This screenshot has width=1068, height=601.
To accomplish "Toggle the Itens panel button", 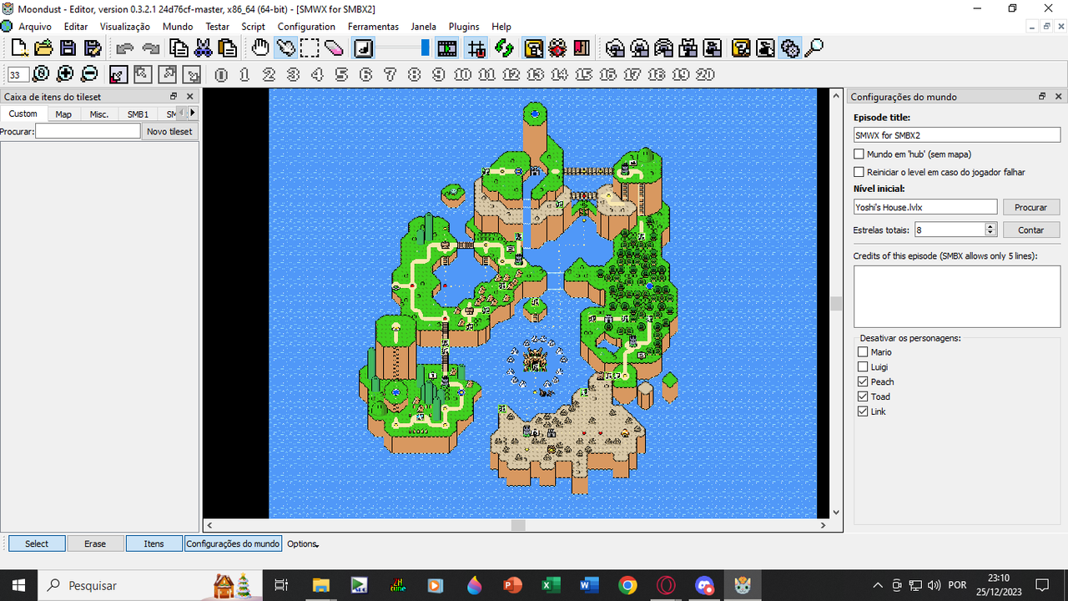I will click(154, 543).
